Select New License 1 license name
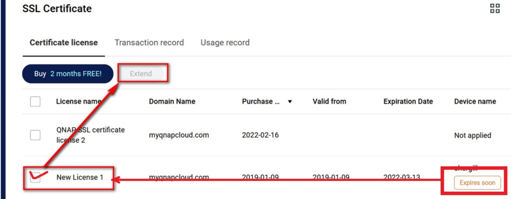Viewport: 511px width, 199px height. 80,178
